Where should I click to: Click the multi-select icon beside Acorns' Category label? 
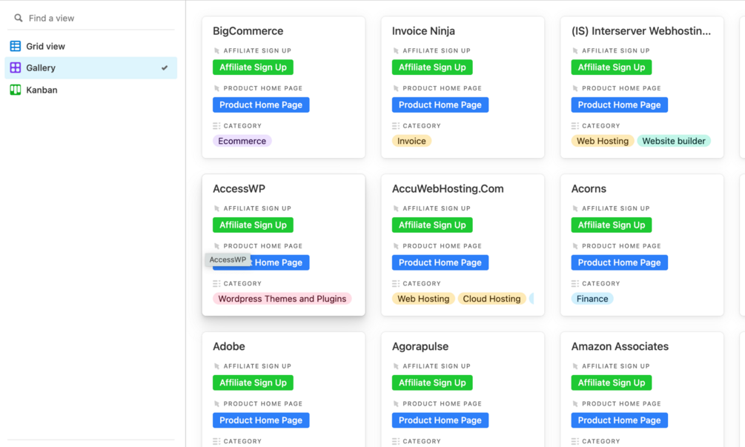(x=575, y=284)
